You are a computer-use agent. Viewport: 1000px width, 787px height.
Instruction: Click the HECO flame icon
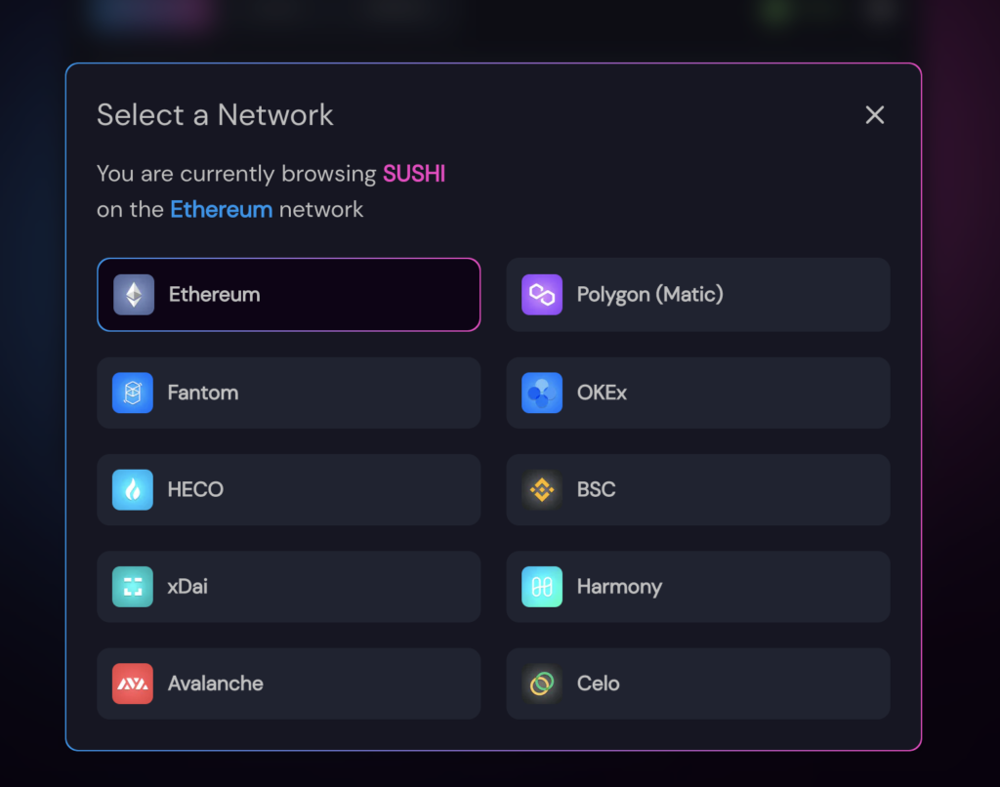point(133,490)
